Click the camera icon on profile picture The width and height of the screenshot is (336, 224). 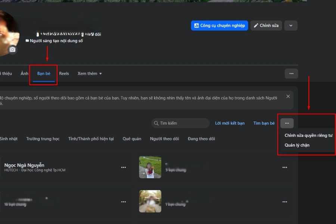click(13, 50)
